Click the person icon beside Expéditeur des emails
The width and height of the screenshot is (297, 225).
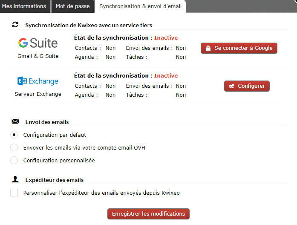tap(15, 180)
